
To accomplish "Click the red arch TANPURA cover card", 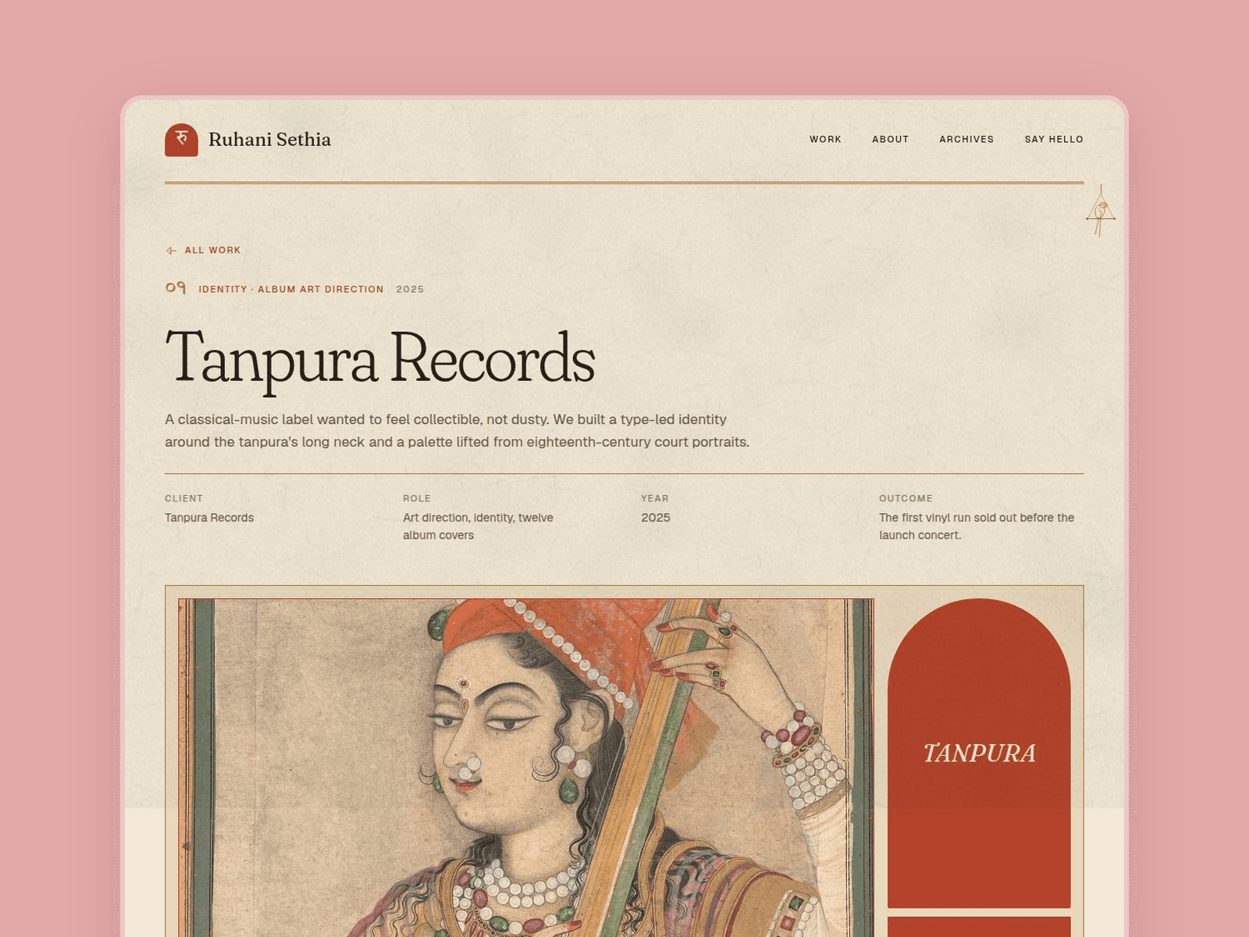I will (x=979, y=753).
